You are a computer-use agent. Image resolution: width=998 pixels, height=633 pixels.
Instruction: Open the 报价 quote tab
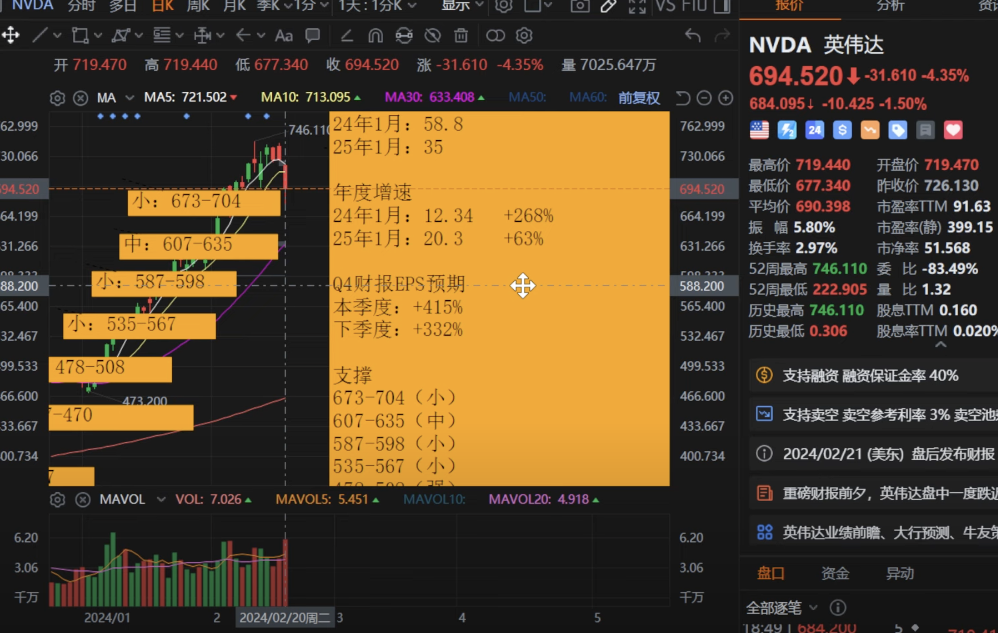click(x=789, y=6)
